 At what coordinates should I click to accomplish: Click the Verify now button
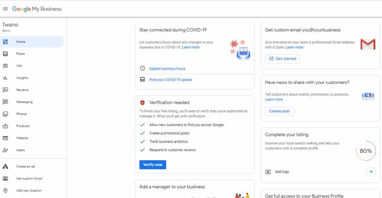tap(153, 165)
